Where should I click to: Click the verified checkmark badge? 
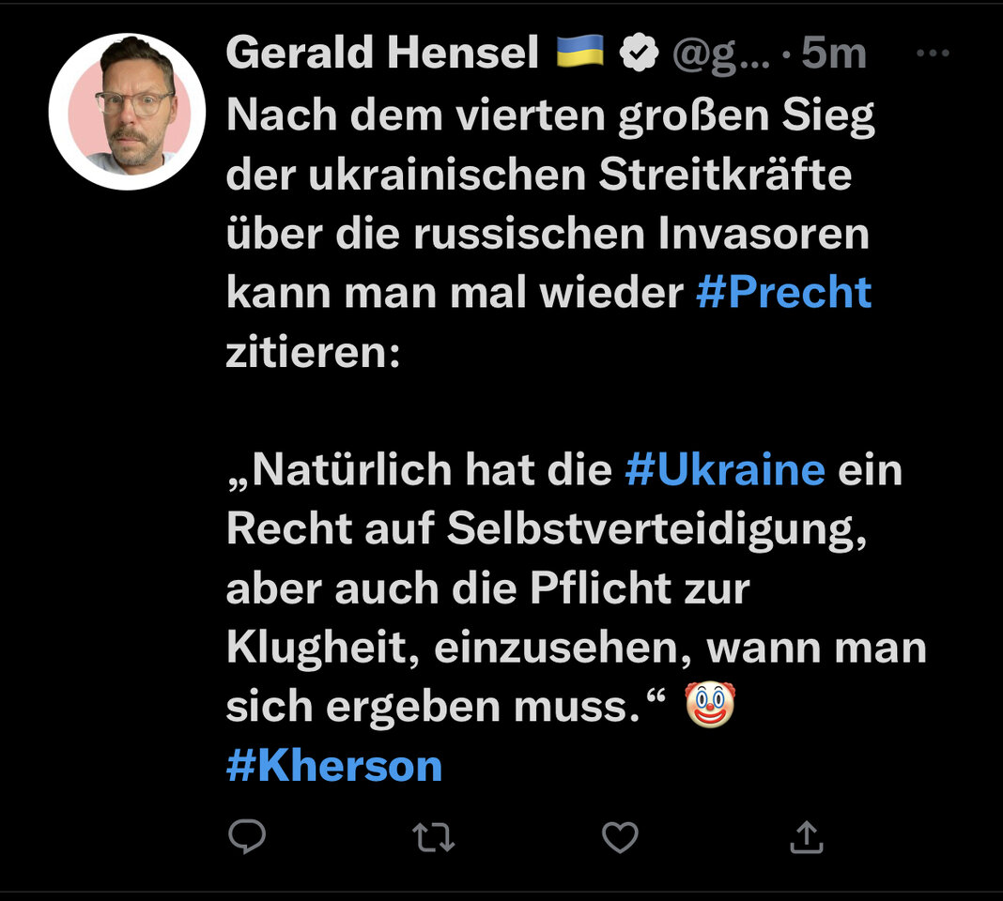pyautogui.click(x=640, y=55)
